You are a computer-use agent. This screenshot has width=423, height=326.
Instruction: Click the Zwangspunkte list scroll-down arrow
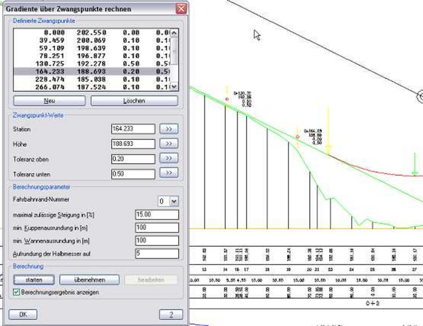174,86
